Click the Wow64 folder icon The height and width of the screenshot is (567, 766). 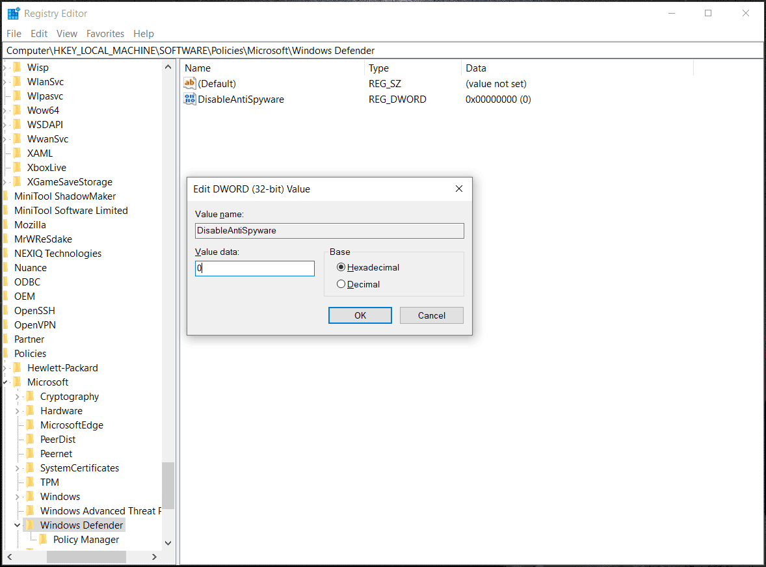pyautogui.click(x=18, y=110)
